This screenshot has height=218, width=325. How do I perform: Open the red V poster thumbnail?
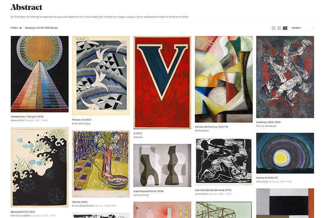pos(162,83)
